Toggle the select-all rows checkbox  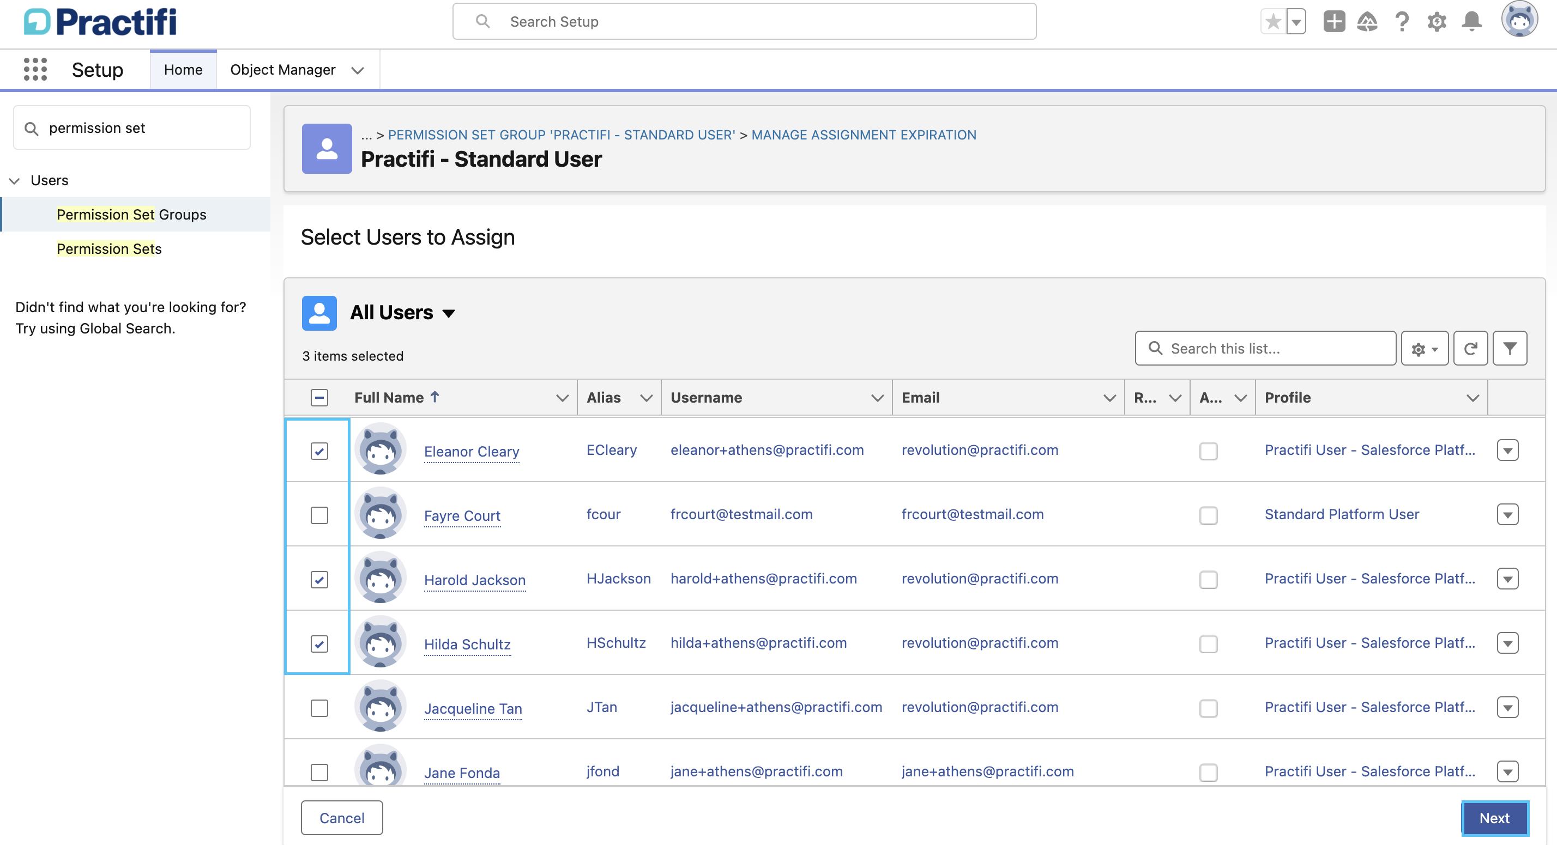pos(319,397)
